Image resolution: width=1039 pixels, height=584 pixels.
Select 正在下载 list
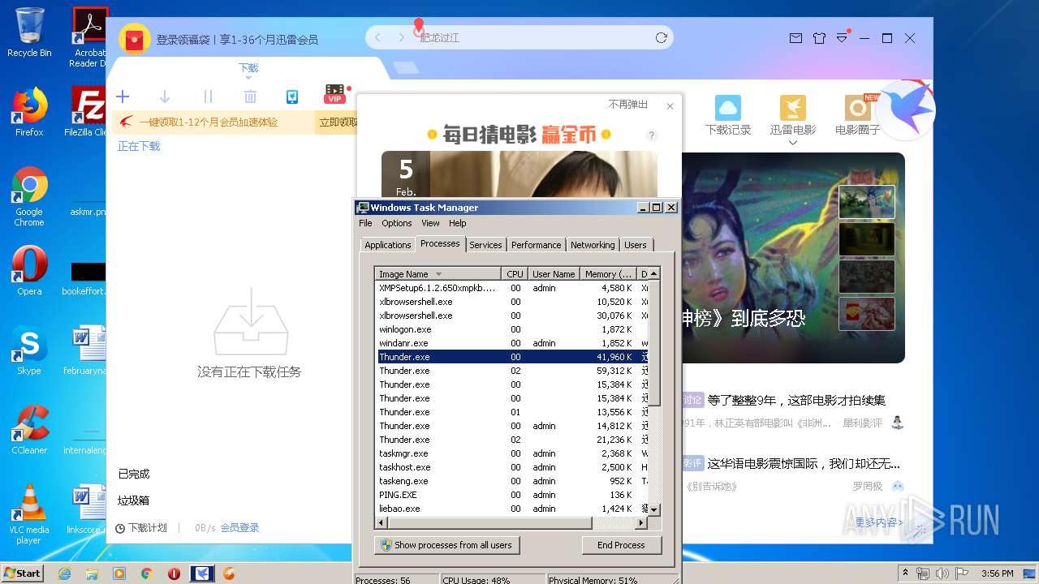point(139,146)
